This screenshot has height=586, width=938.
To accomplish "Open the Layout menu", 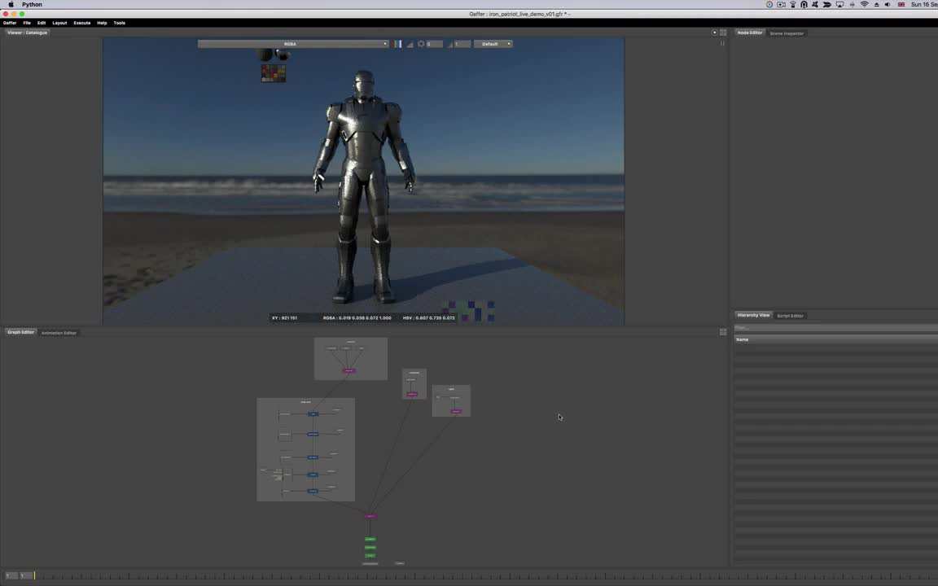I will 59,23.
